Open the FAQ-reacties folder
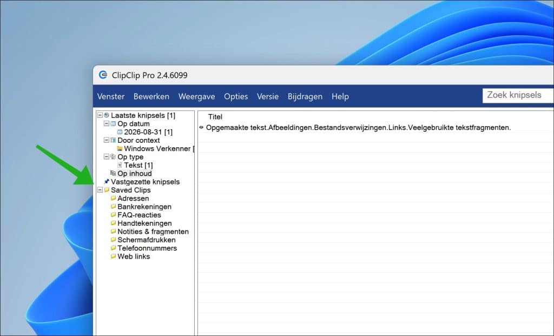This screenshot has height=336, width=554. pos(139,215)
